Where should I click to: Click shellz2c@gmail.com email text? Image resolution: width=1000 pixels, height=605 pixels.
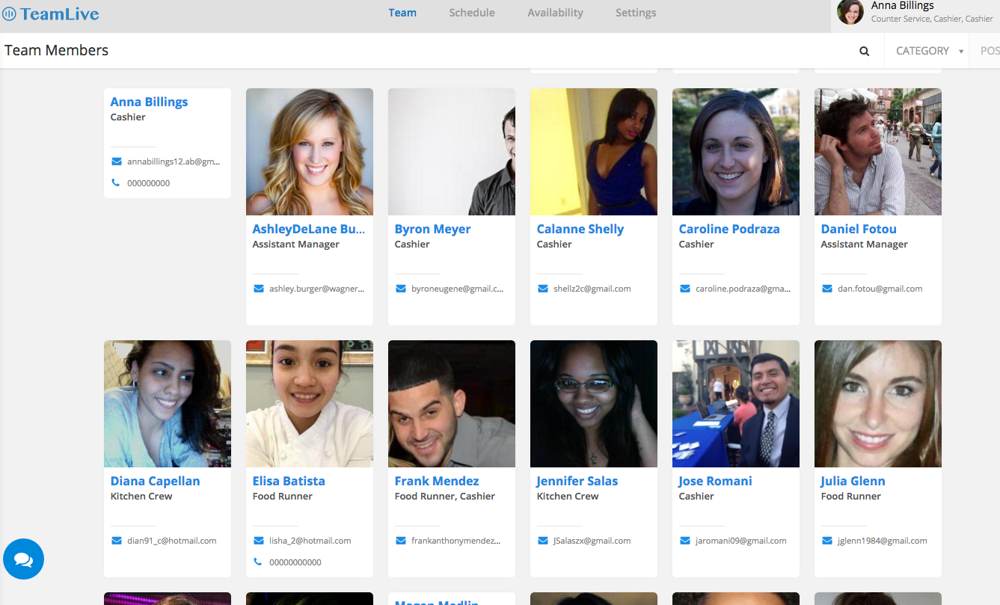tap(592, 289)
